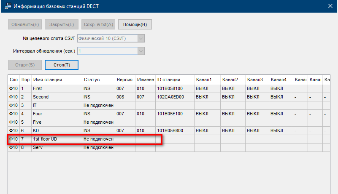Click the Канал1 column header
This screenshot has width=338, height=194.
pos(207,80)
